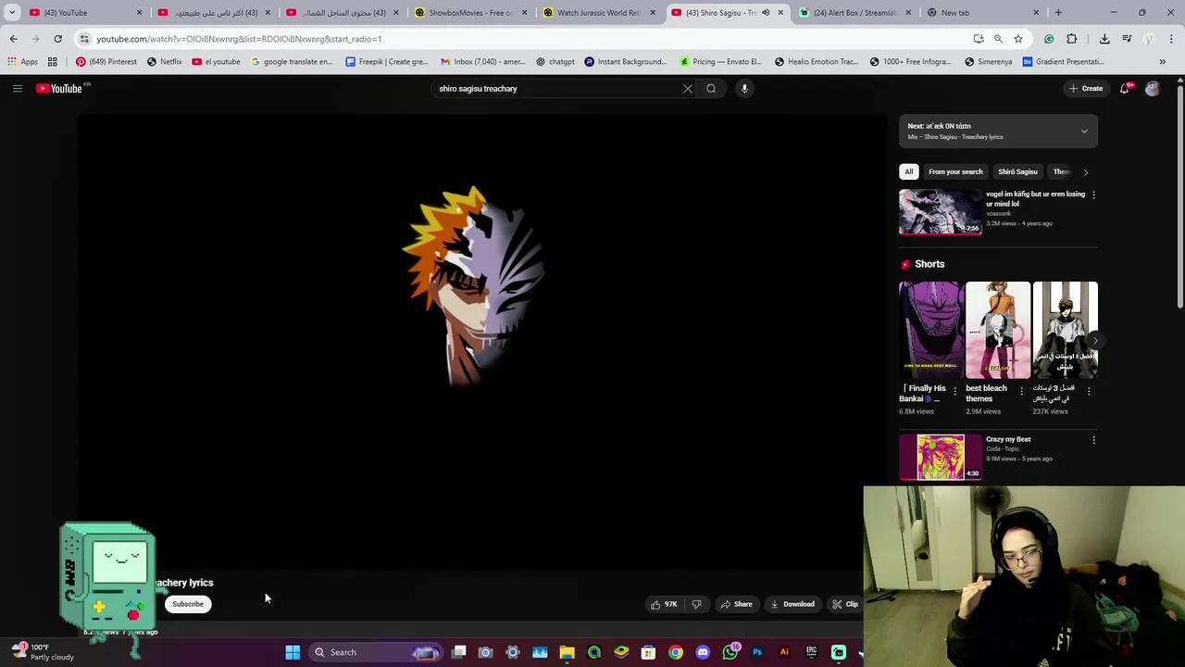The width and height of the screenshot is (1185, 667).
Task: Open the Apps bookmarks shortcut
Action: pyautogui.click(x=23, y=62)
